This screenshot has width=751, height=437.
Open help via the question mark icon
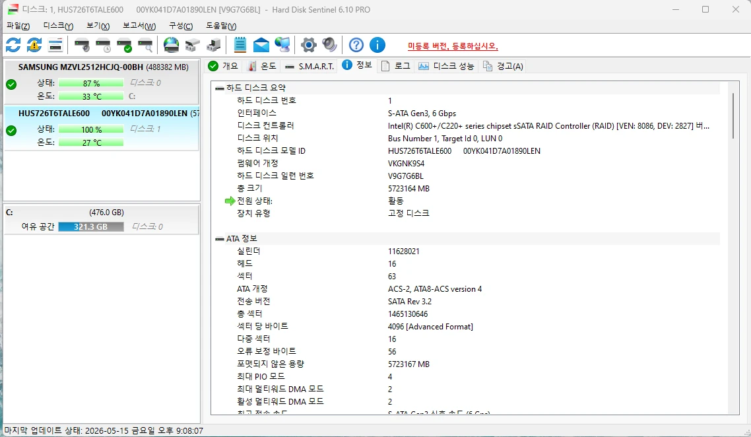(356, 45)
